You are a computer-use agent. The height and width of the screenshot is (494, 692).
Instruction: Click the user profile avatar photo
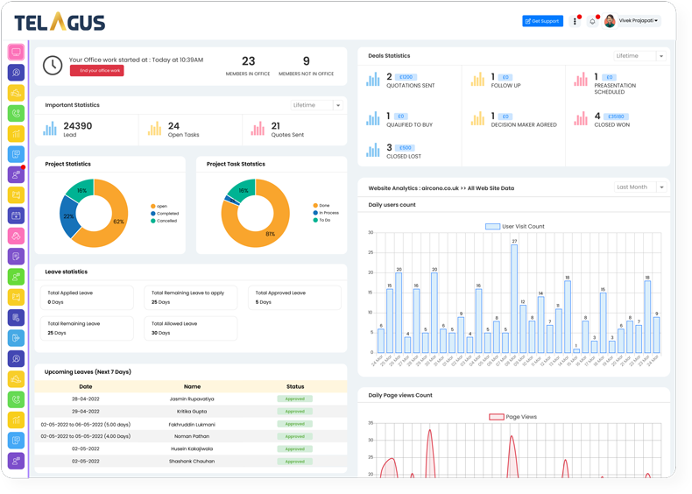(610, 21)
